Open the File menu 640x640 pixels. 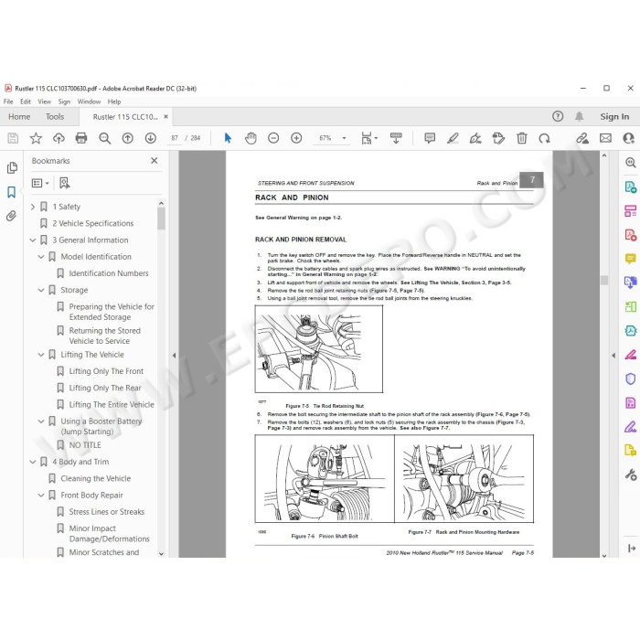click(8, 101)
